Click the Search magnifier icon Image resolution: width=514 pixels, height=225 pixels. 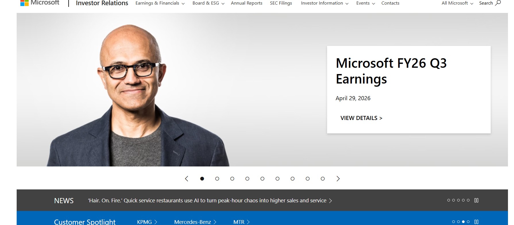click(498, 3)
